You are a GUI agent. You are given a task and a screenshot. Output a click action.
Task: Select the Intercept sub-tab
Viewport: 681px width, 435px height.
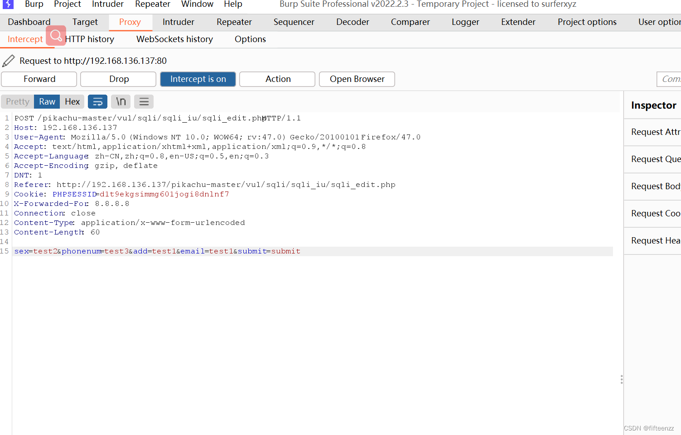click(x=25, y=39)
